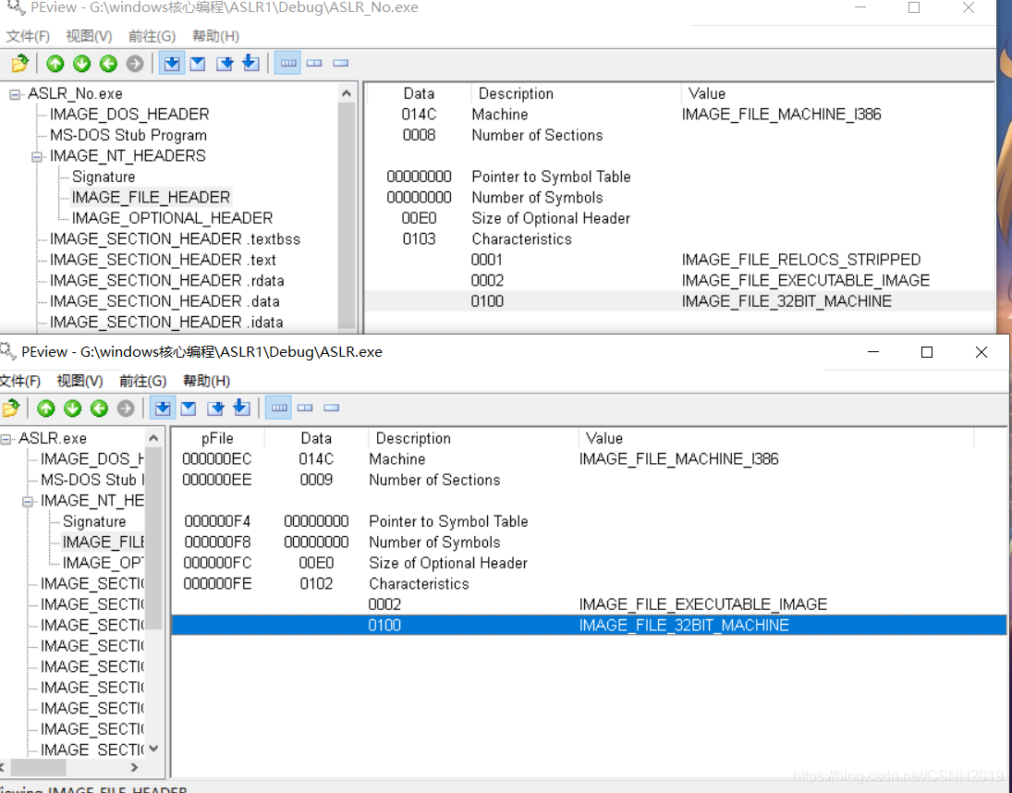Viewport: 1012px width, 793px height.
Task: Maximize the ASLR.exe PEview window
Action: [927, 351]
